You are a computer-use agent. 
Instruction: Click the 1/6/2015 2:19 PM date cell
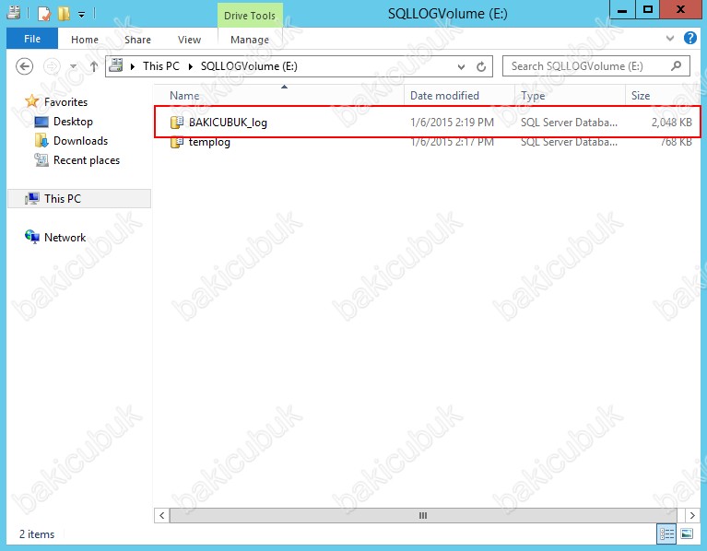(x=452, y=123)
